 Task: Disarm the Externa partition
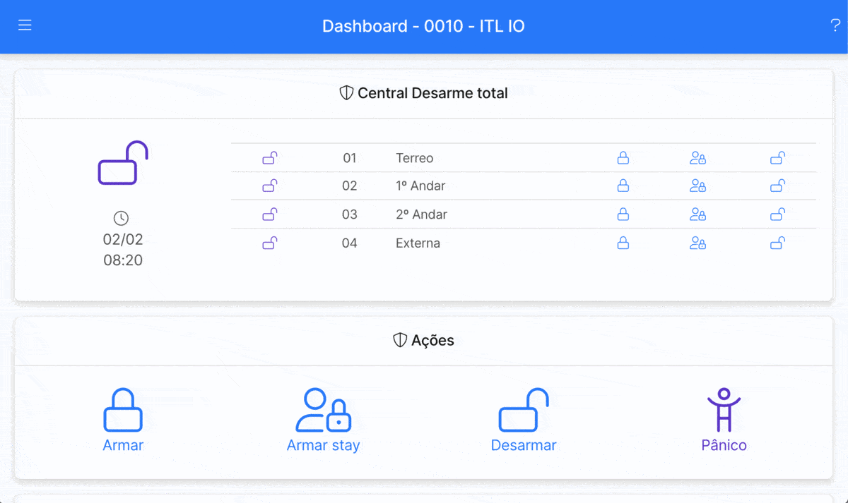pos(777,243)
